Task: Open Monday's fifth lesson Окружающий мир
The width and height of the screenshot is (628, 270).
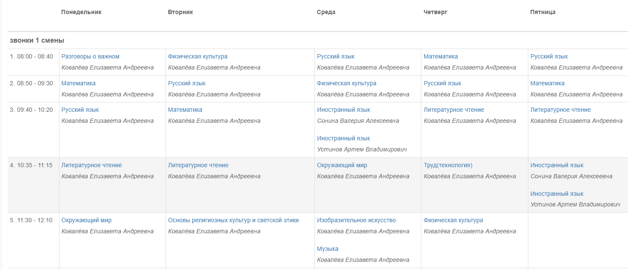Action: [86, 220]
